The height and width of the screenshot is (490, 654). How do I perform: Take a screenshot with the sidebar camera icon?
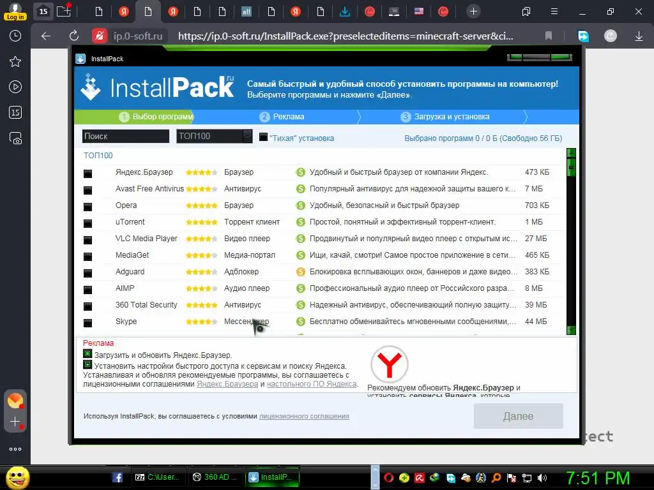pyautogui.click(x=15, y=138)
